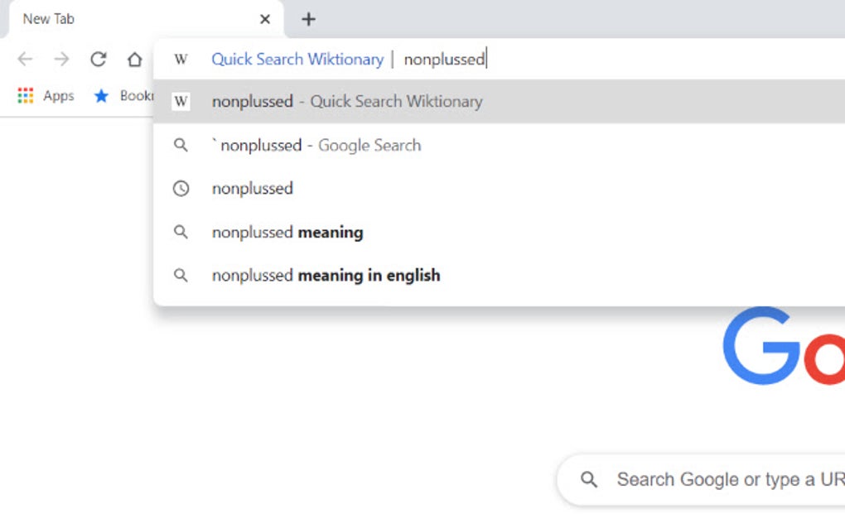Select the nonplussed Quick Search Wiktionary suggestion
845x528 pixels.
346,101
